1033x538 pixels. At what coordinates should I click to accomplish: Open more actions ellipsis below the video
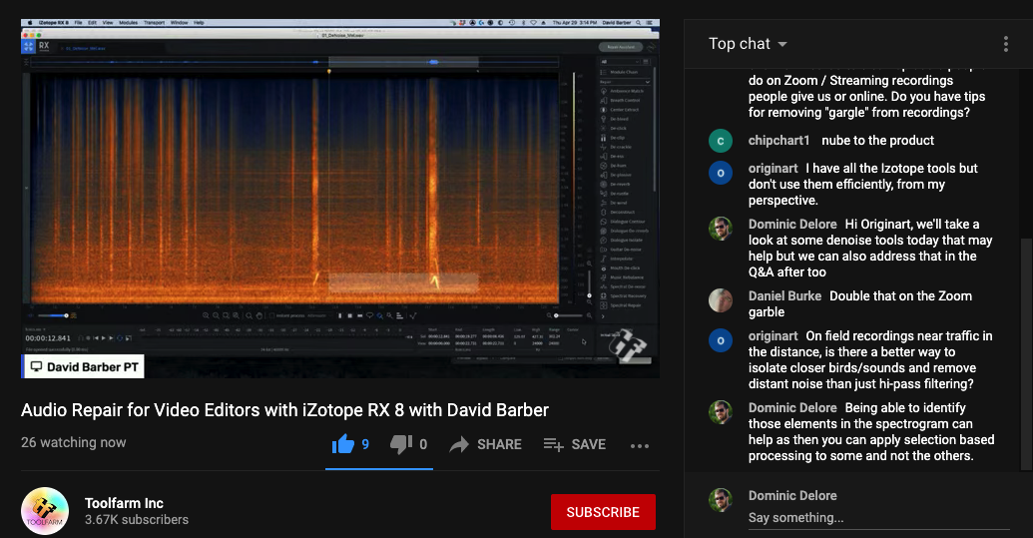[639, 446]
